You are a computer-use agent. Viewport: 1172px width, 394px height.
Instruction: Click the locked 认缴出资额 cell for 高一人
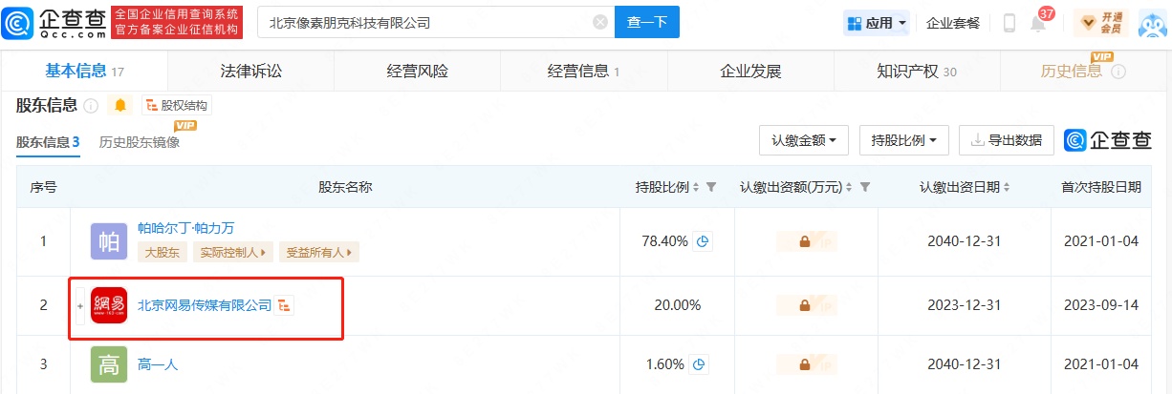point(804,364)
